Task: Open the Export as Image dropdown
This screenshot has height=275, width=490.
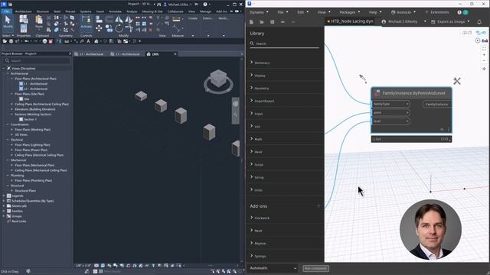Action: click(450, 22)
